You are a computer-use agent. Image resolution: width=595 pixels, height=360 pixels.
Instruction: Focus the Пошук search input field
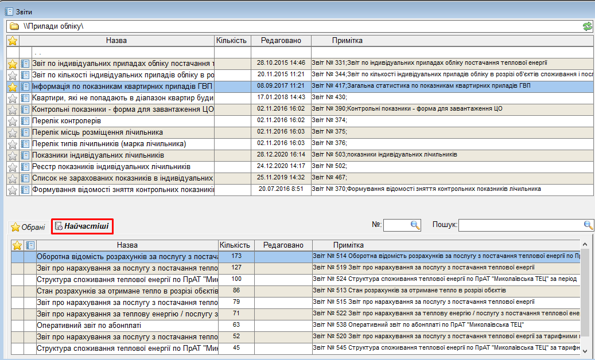(x=519, y=225)
